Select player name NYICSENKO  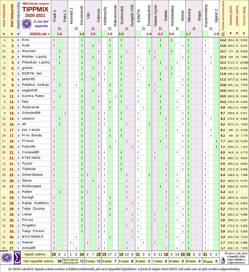[33, 237]
